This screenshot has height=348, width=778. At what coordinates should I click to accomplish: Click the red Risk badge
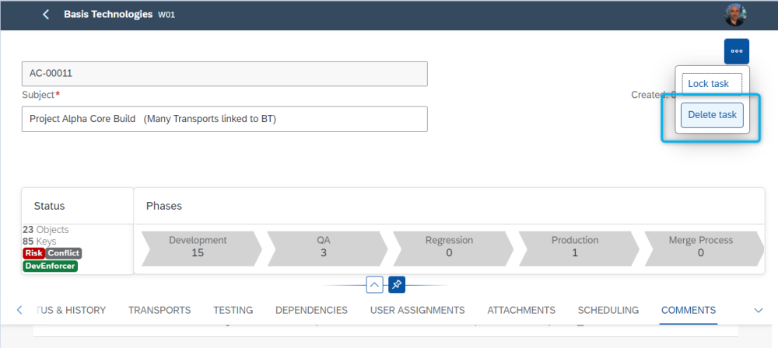click(x=33, y=253)
